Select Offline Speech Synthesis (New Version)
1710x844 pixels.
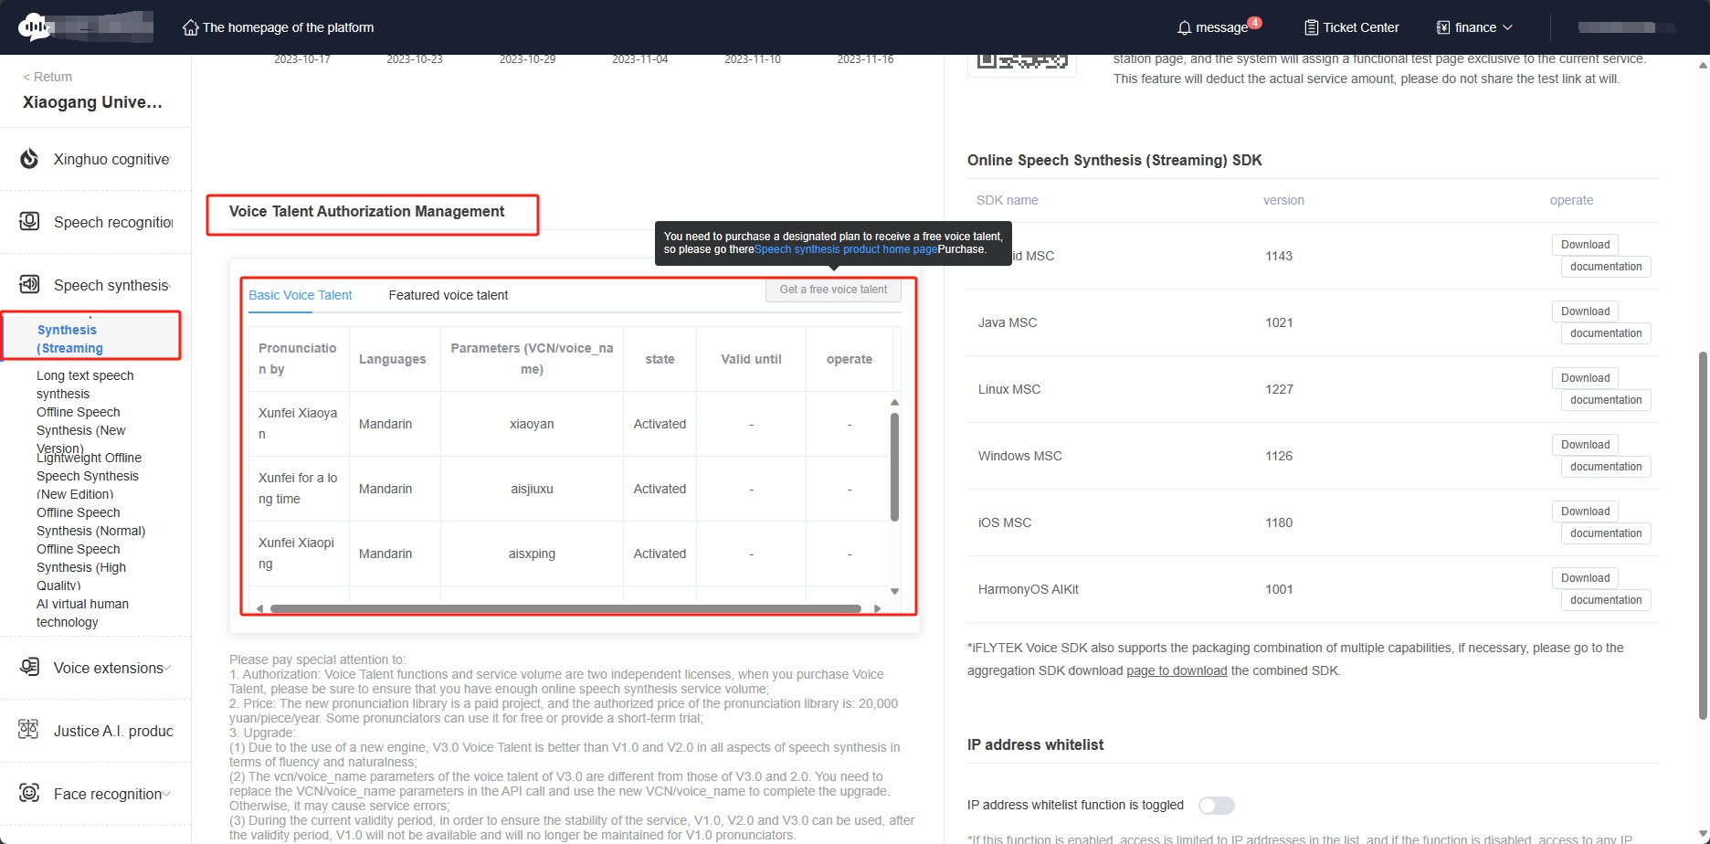point(81,430)
